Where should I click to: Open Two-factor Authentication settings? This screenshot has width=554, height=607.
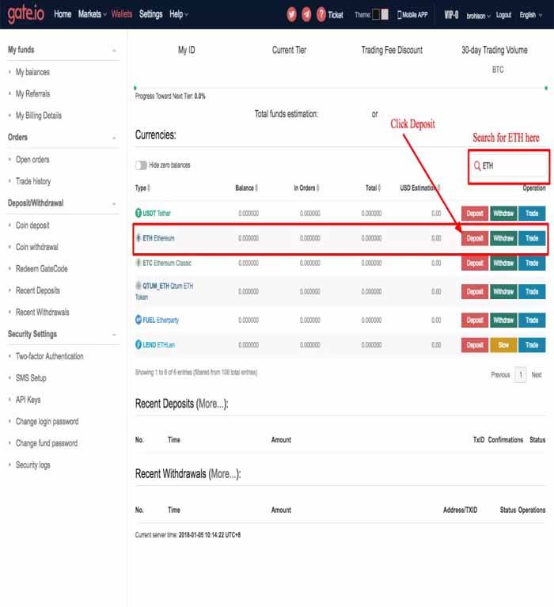(50, 356)
